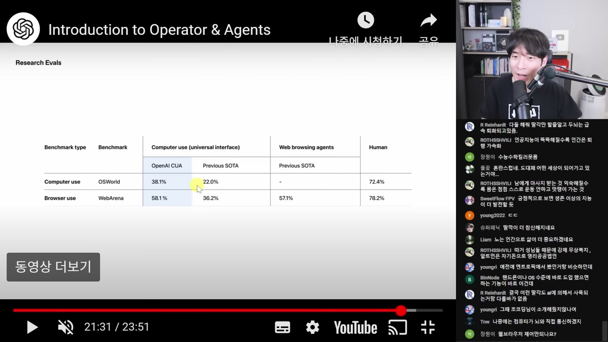Click the 21:31 / 23:51 time display

click(117, 327)
